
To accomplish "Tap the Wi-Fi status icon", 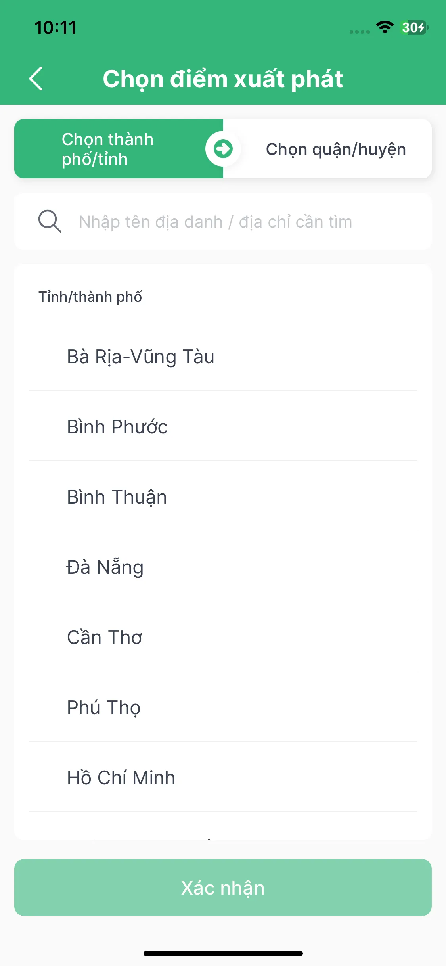I will point(385,27).
